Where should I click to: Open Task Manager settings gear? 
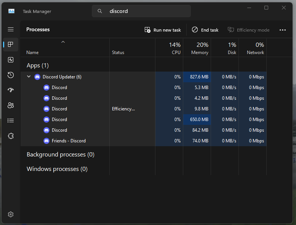[x=11, y=214]
